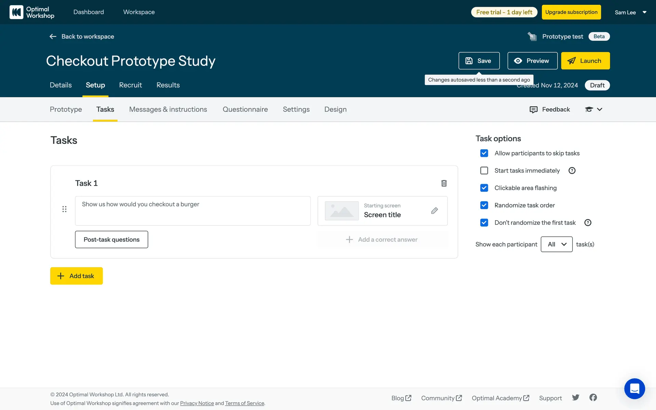
Task: Visit the Twitter page from the footer
Action: coord(576,397)
